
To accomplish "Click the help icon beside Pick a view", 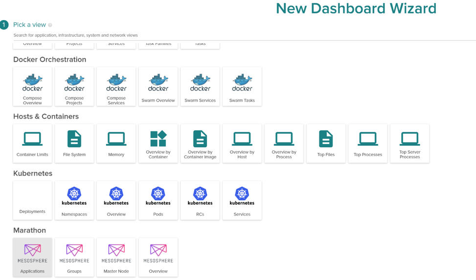I will pos(50,25).
